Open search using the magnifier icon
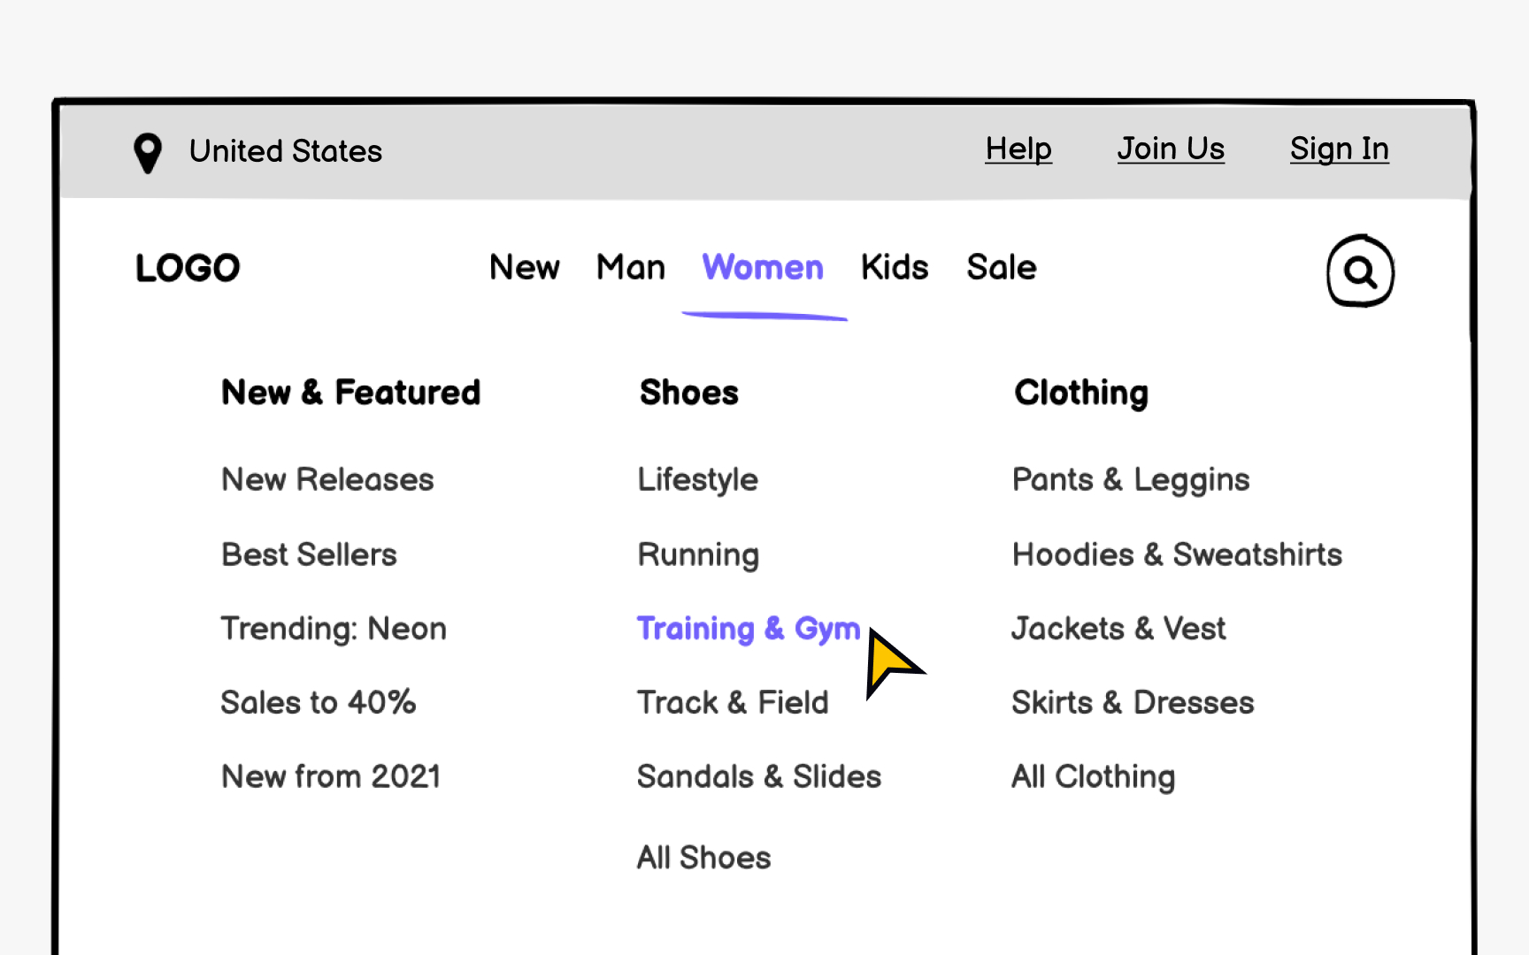The height and width of the screenshot is (955, 1529). coord(1361,271)
